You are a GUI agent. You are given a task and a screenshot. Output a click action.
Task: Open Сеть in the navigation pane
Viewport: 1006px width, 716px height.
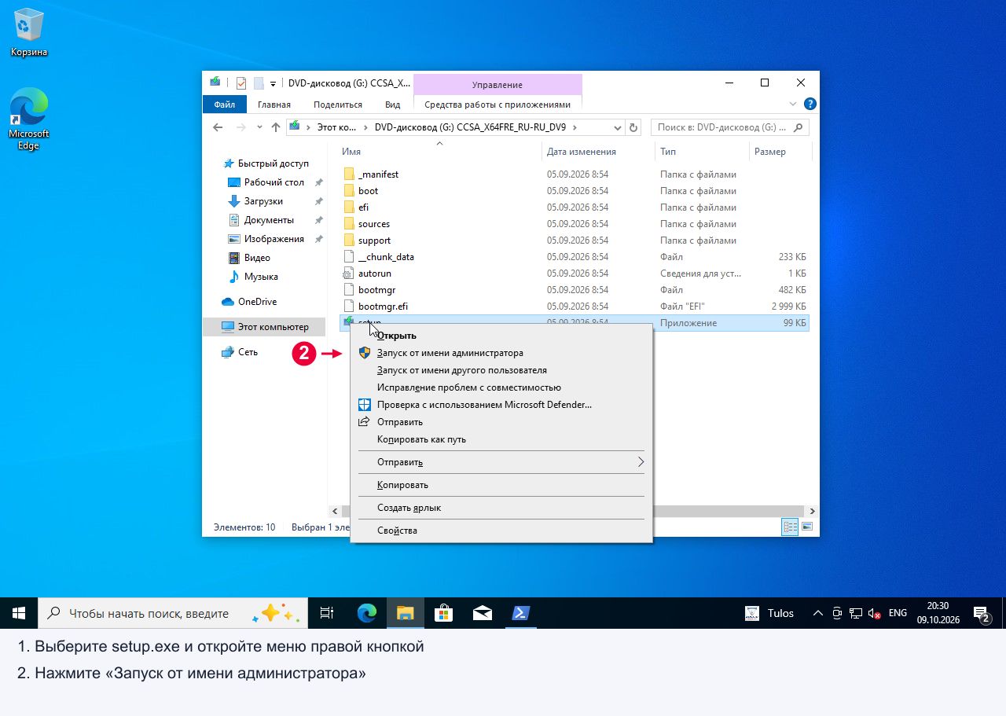click(x=248, y=352)
